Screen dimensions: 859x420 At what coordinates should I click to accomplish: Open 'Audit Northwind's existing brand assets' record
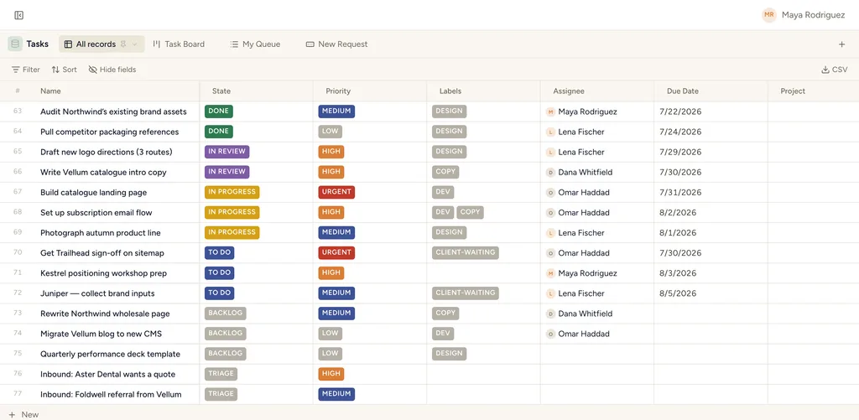[113, 111]
